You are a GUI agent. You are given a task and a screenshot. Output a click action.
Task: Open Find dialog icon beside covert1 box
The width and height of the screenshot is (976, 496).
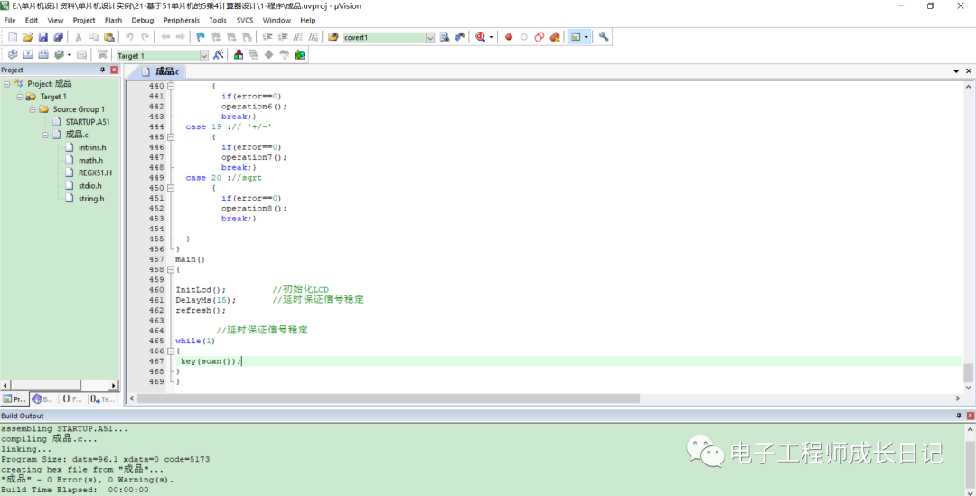(x=445, y=37)
